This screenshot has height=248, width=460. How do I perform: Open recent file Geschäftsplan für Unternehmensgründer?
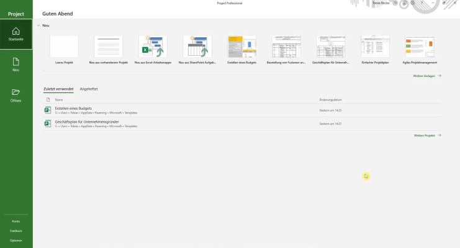(241, 124)
